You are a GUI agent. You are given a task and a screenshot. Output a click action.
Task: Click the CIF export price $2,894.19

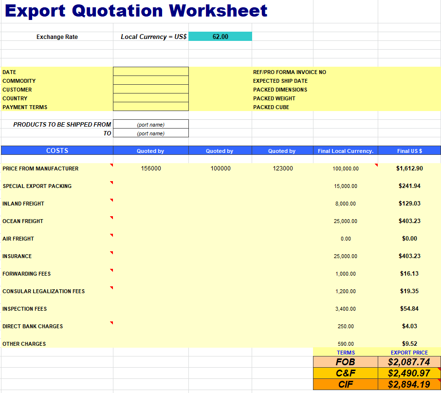pyautogui.click(x=409, y=384)
